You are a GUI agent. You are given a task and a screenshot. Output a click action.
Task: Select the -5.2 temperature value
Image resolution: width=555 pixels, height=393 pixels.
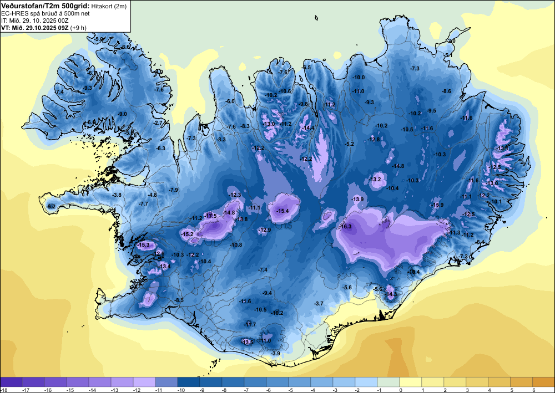[350, 144]
